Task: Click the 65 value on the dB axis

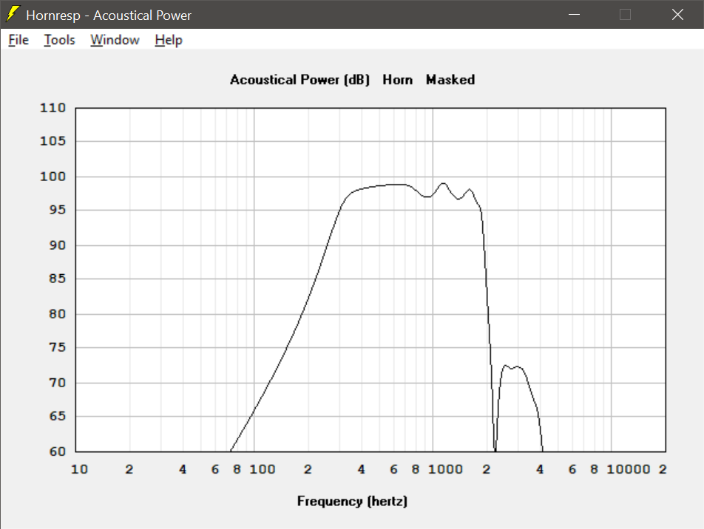Action: 58,416
